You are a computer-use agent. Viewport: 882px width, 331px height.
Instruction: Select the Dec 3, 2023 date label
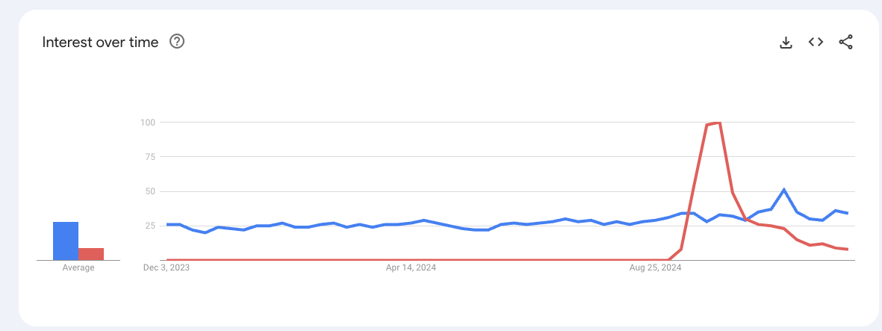point(167,267)
